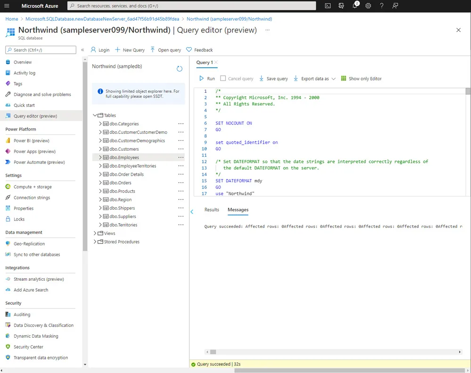Expand the dbo.Employees table
This screenshot has width=471, height=373.
[100, 157]
